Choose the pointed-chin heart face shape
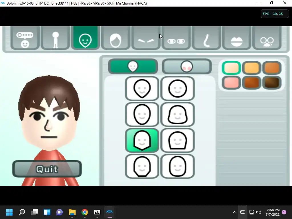 (x=142, y=88)
